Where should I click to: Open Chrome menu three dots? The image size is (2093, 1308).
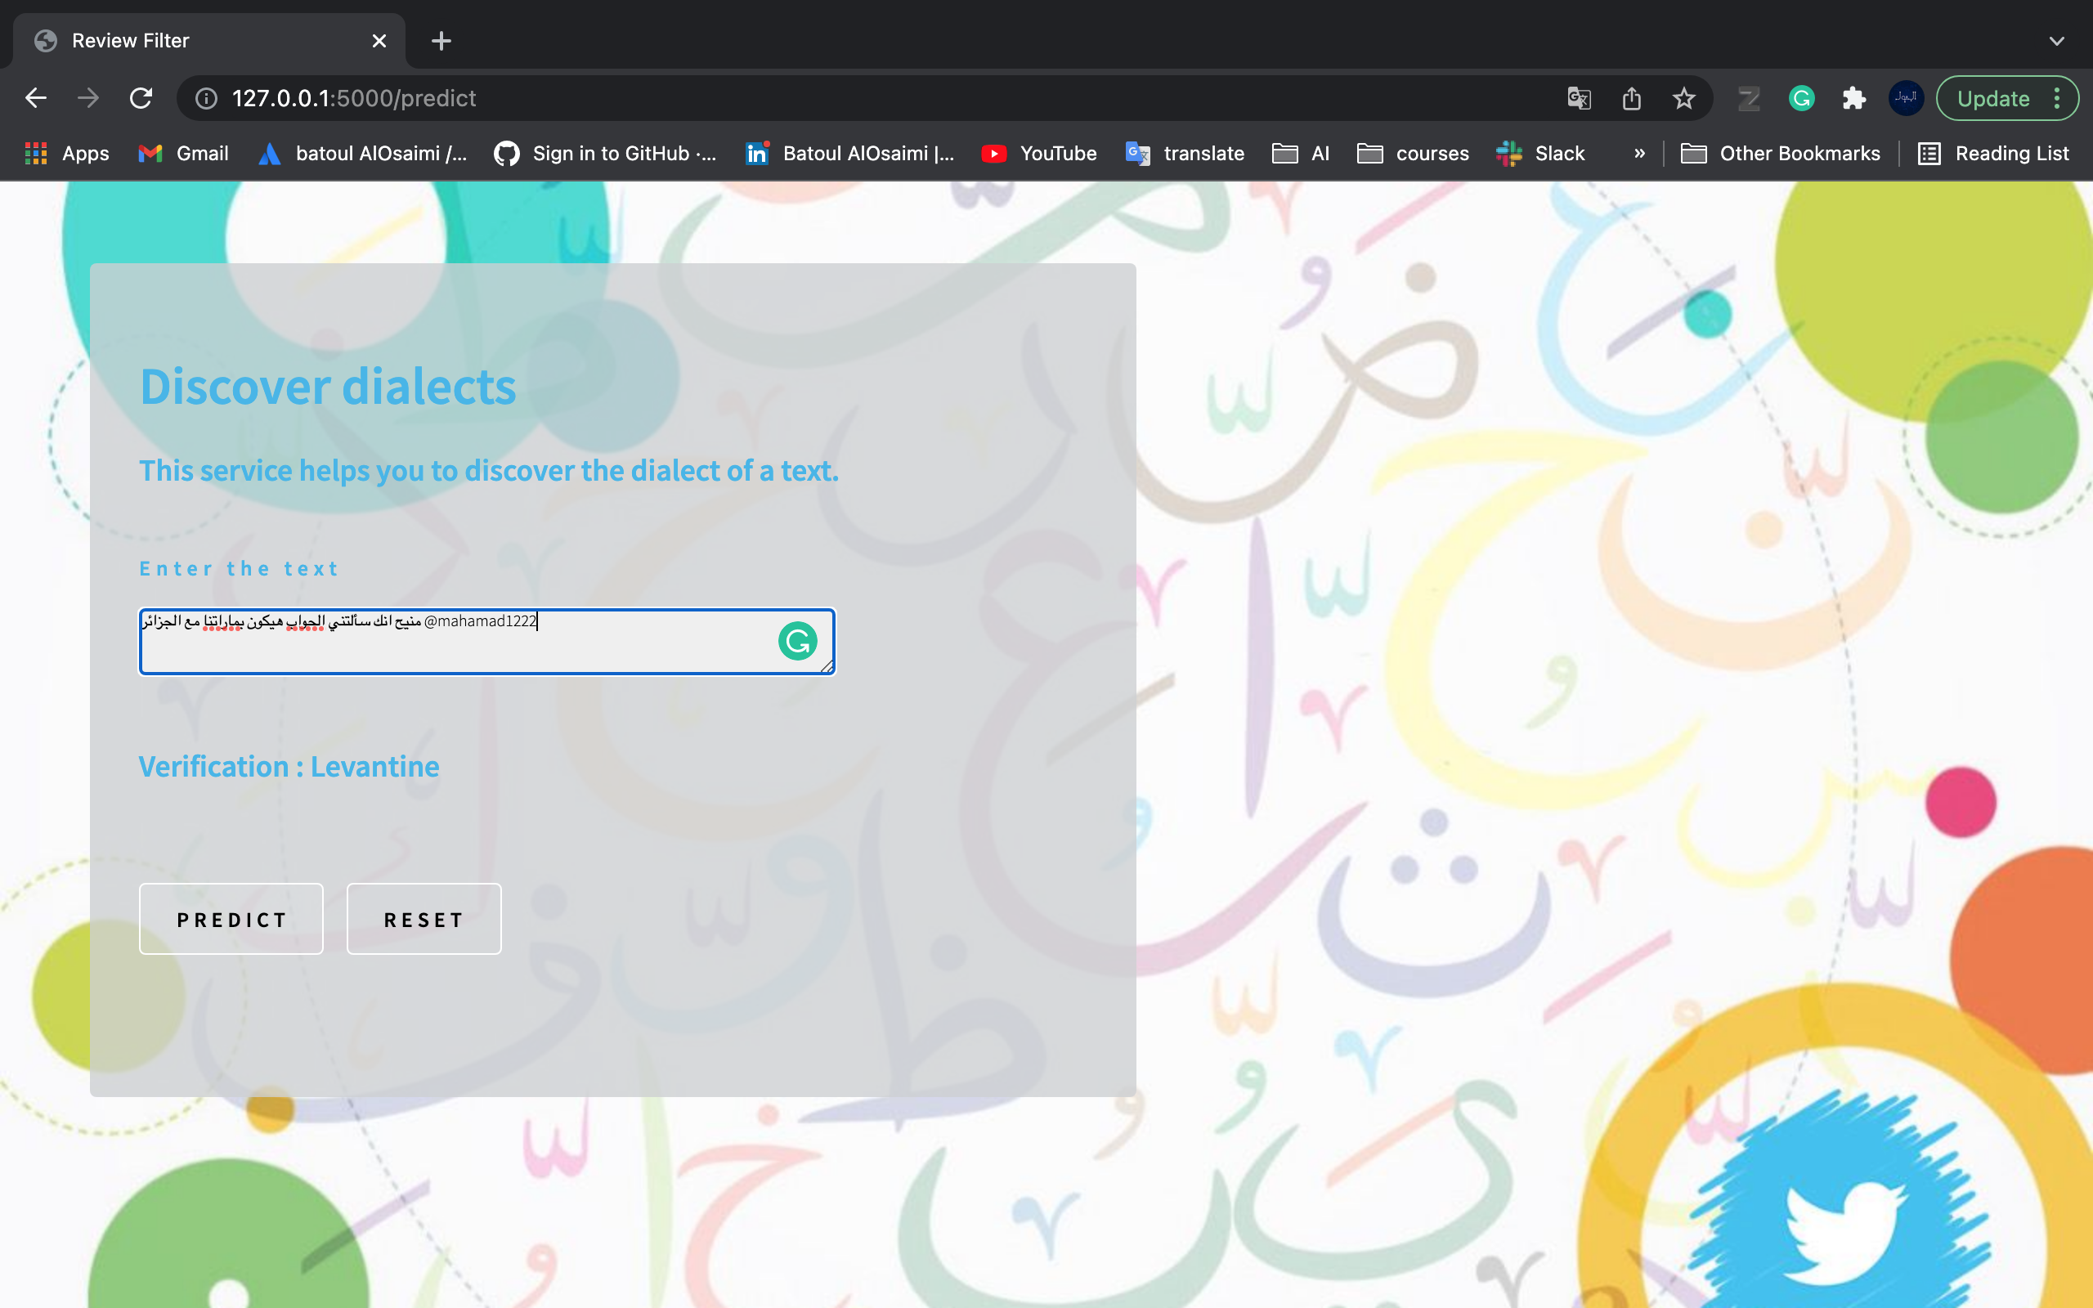[2058, 99]
